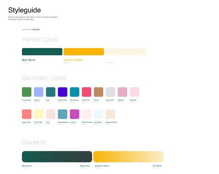
Task: Pick the brown Twine swatch
Action: click(98, 92)
